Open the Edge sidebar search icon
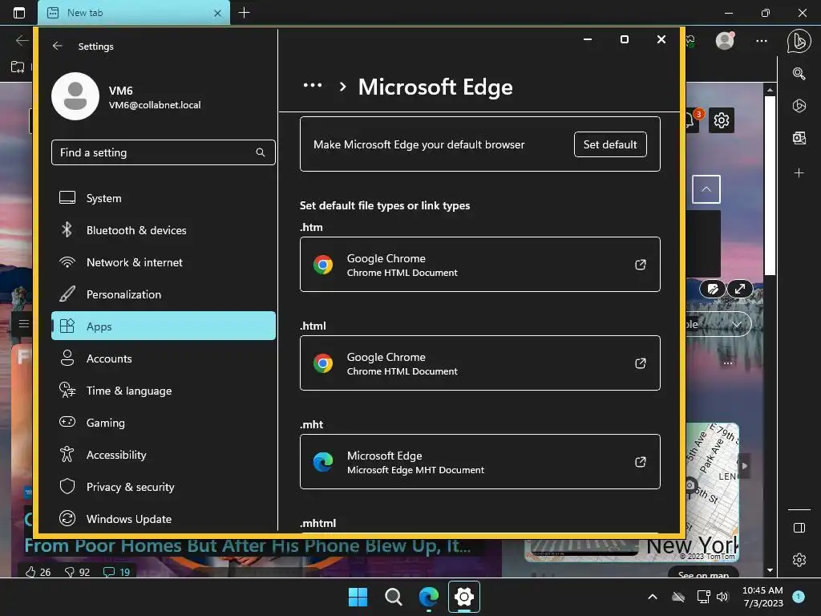This screenshot has width=821, height=616. (799, 74)
